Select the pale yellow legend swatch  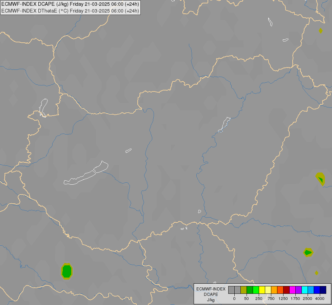tap(268, 290)
